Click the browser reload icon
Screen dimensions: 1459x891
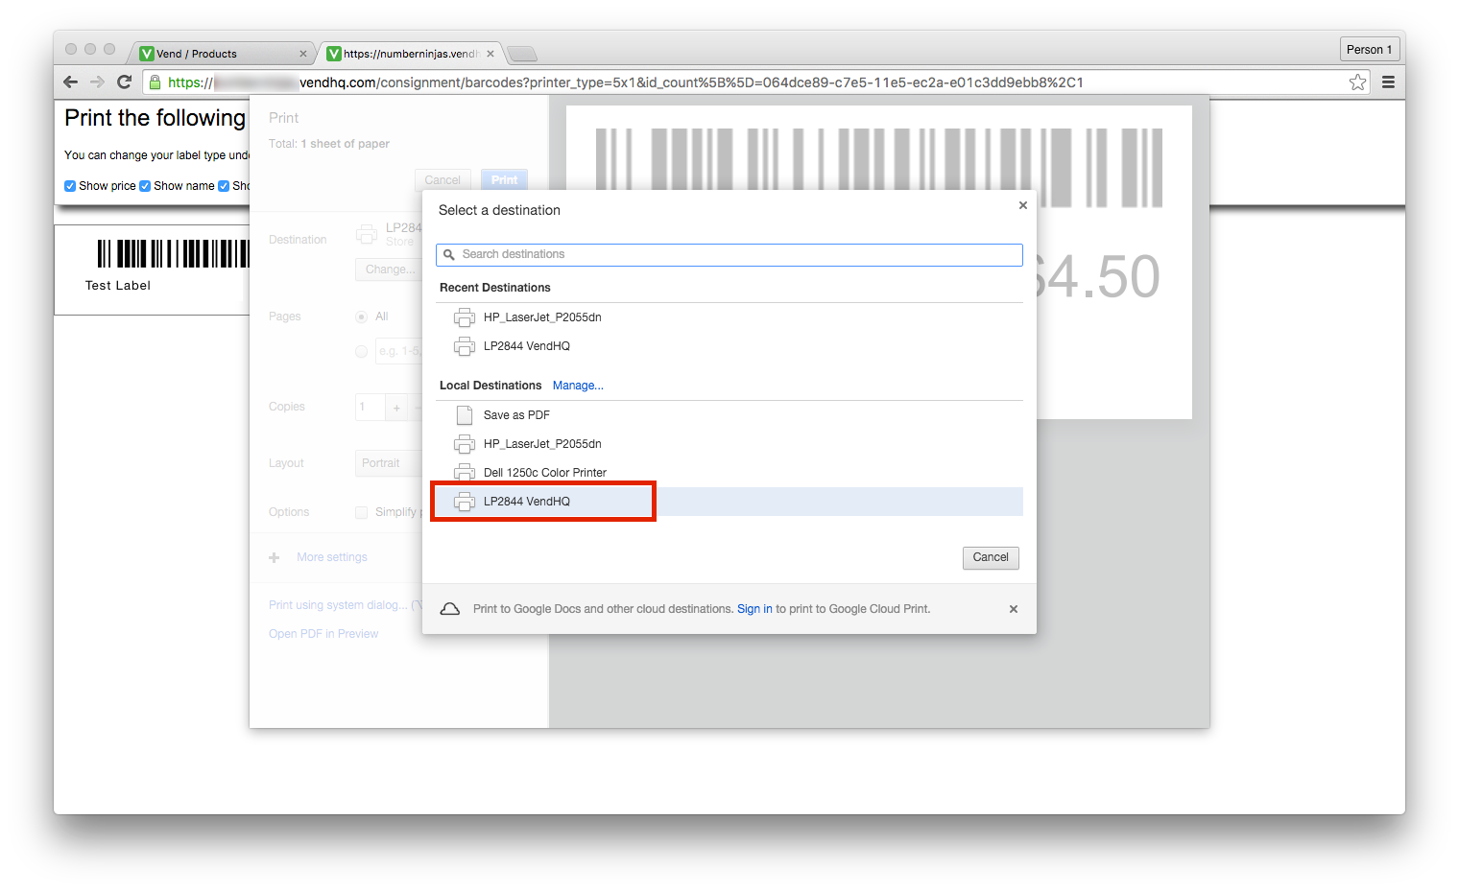[x=124, y=82]
